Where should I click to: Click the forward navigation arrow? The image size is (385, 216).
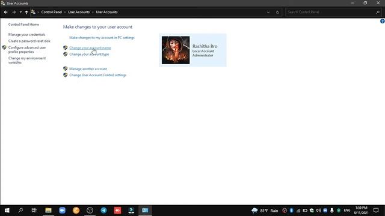pos(14,12)
